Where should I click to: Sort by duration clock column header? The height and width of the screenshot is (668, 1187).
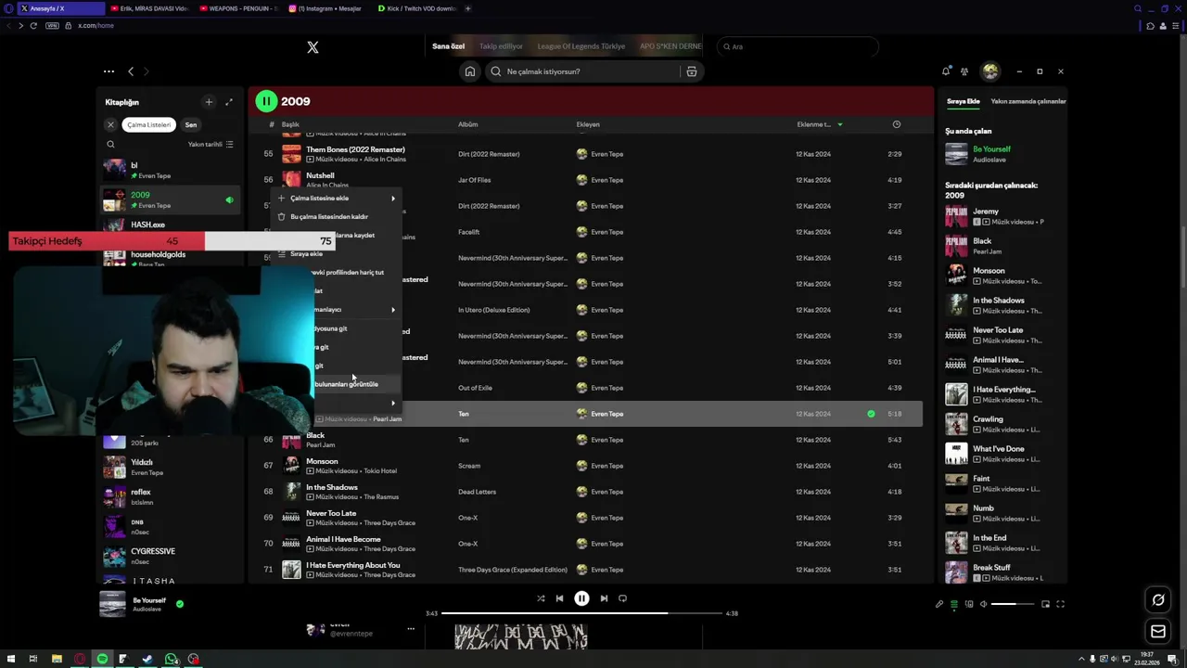[x=896, y=124]
